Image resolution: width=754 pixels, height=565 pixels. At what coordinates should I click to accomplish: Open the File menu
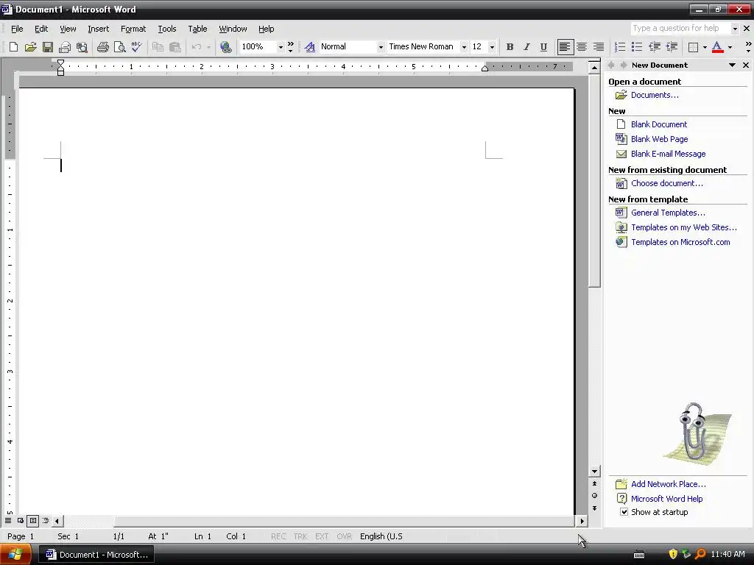click(17, 29)
